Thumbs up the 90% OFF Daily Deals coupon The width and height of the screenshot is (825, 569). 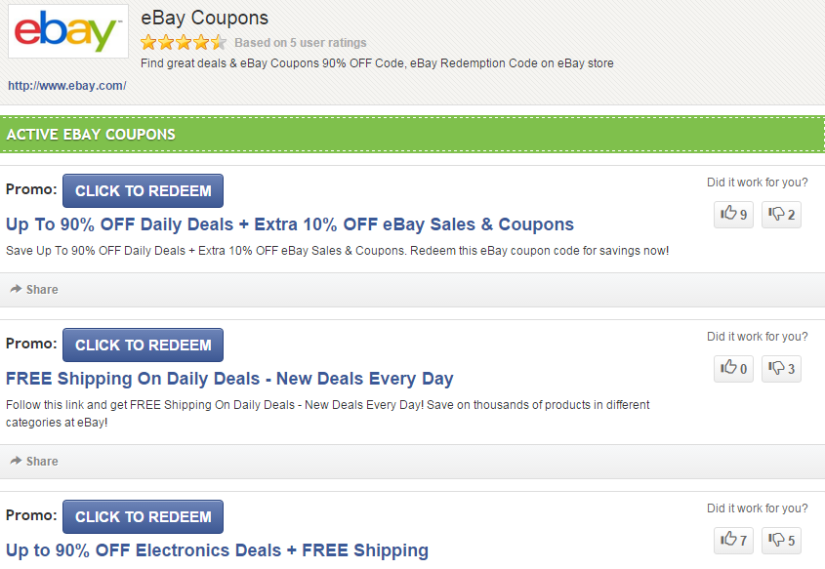click(733, 215)
